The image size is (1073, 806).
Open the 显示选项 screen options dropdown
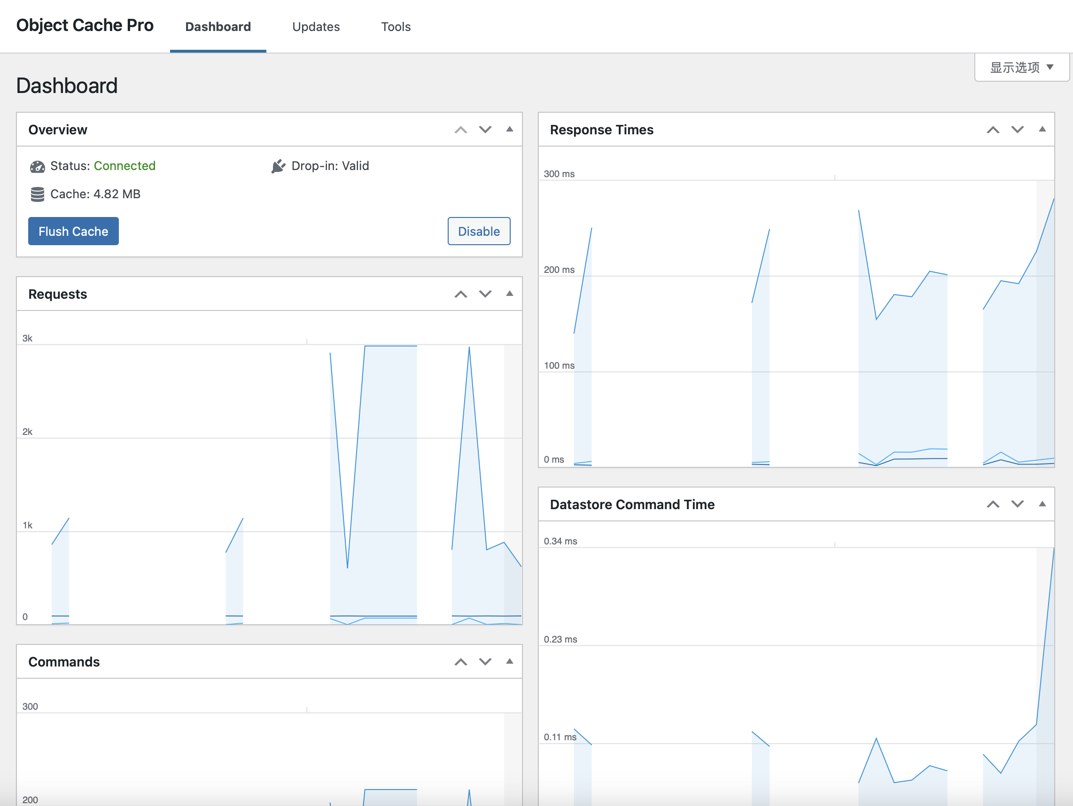[x=1022, y=68]
